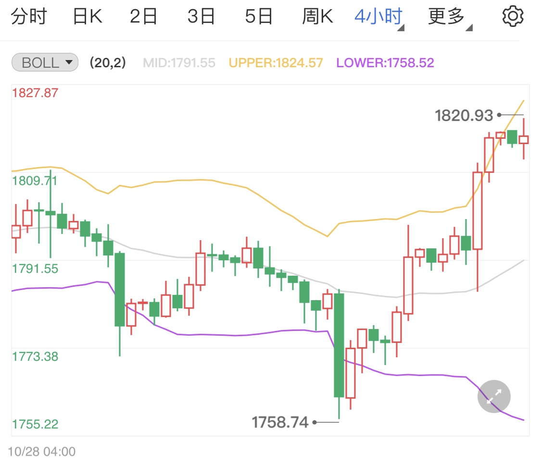Click the 10/28 04:00 date label
The height and width of the screenshot is (463, 541).
click(x=41, y=451)
